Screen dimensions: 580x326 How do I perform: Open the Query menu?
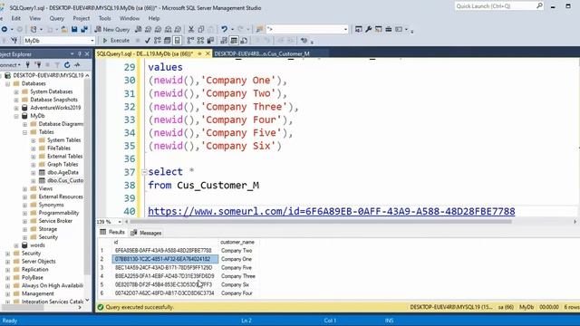[56, 18]
